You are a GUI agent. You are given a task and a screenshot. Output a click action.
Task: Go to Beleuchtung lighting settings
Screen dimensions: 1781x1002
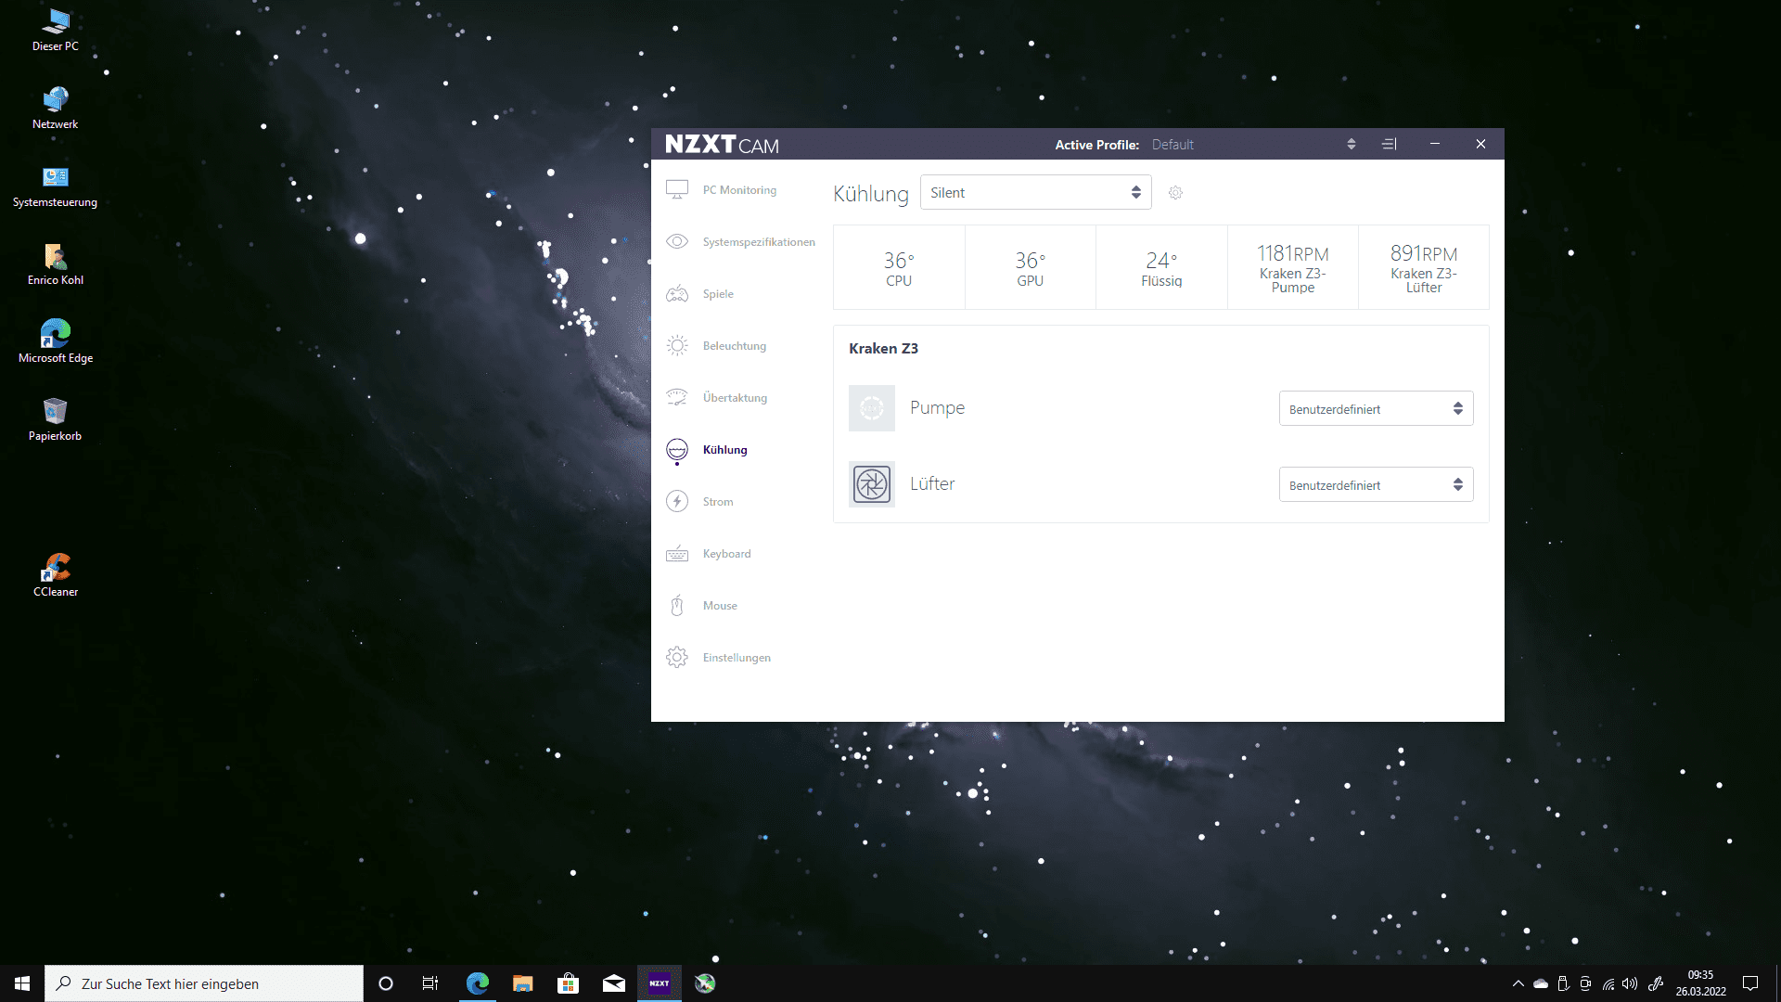tap(734, 346)
